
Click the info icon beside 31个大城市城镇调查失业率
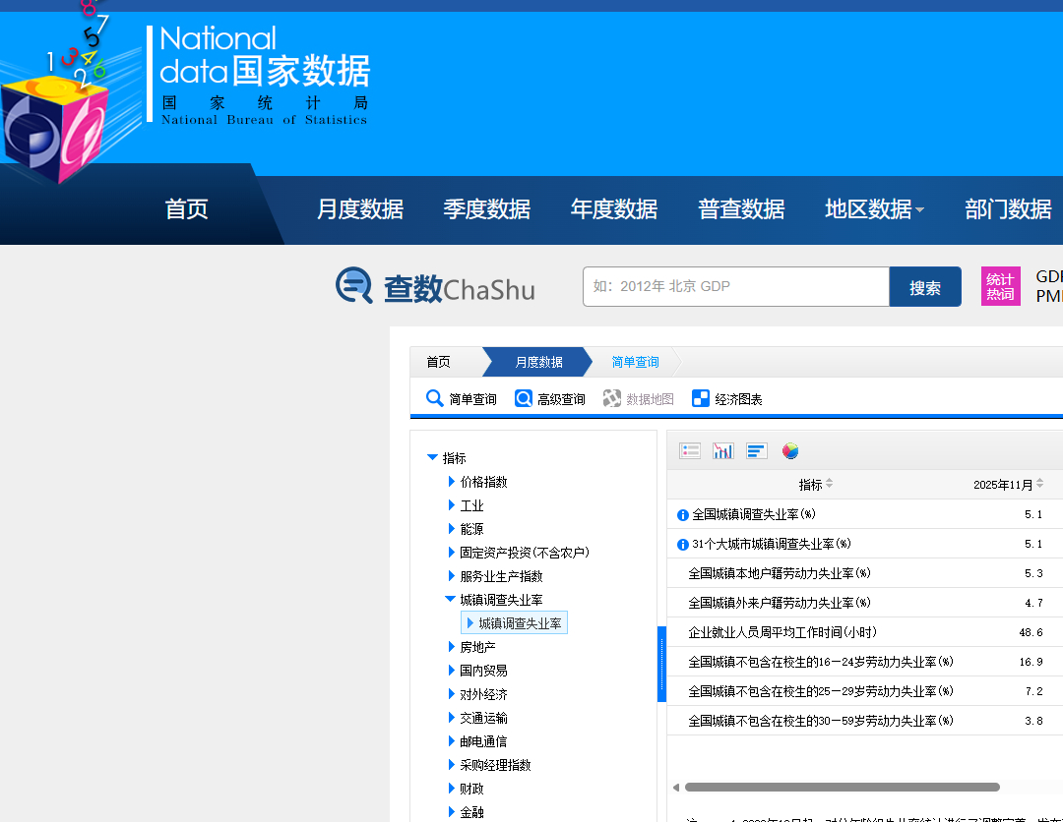pos(683,545)
